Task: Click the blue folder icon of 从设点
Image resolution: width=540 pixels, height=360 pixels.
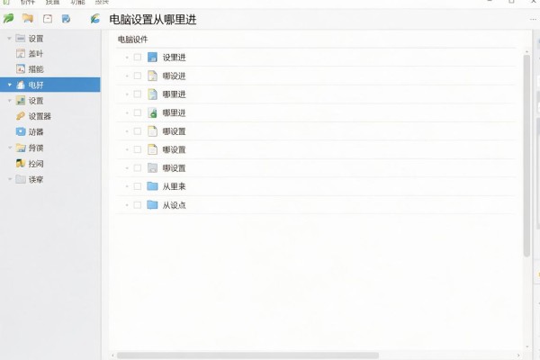Action: [x=152, y=205]
